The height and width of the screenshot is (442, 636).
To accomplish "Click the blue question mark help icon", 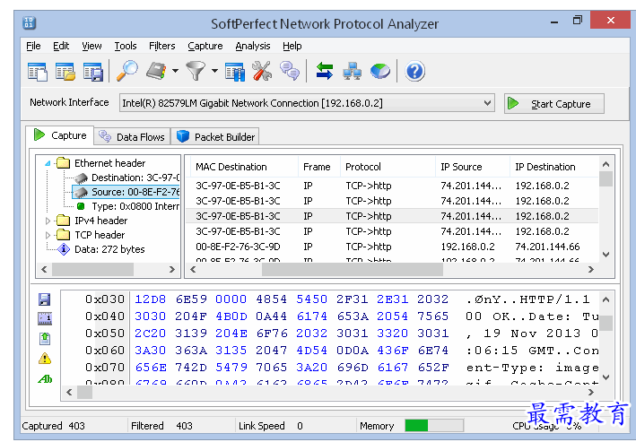I will 415,72.
